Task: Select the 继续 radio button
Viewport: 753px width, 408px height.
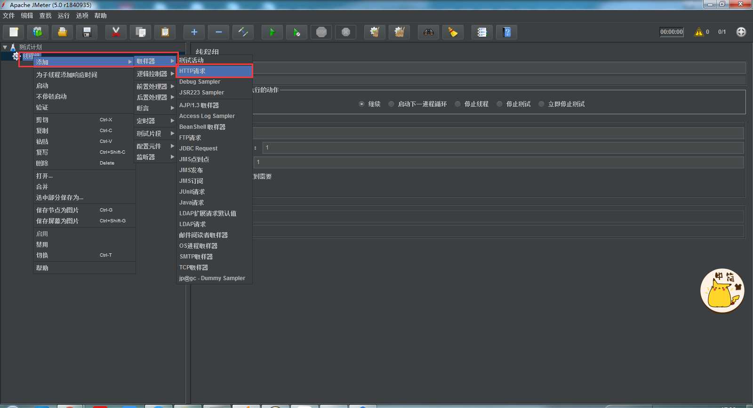Action: [361, 104]
